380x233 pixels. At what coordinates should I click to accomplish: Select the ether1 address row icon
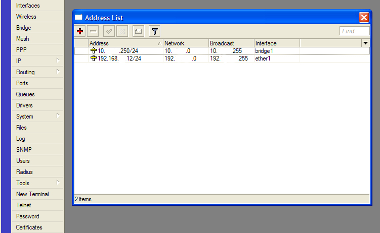[94, 58]
